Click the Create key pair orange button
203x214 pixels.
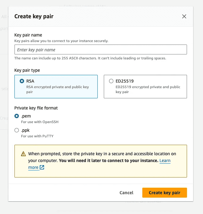coord(164,193)
